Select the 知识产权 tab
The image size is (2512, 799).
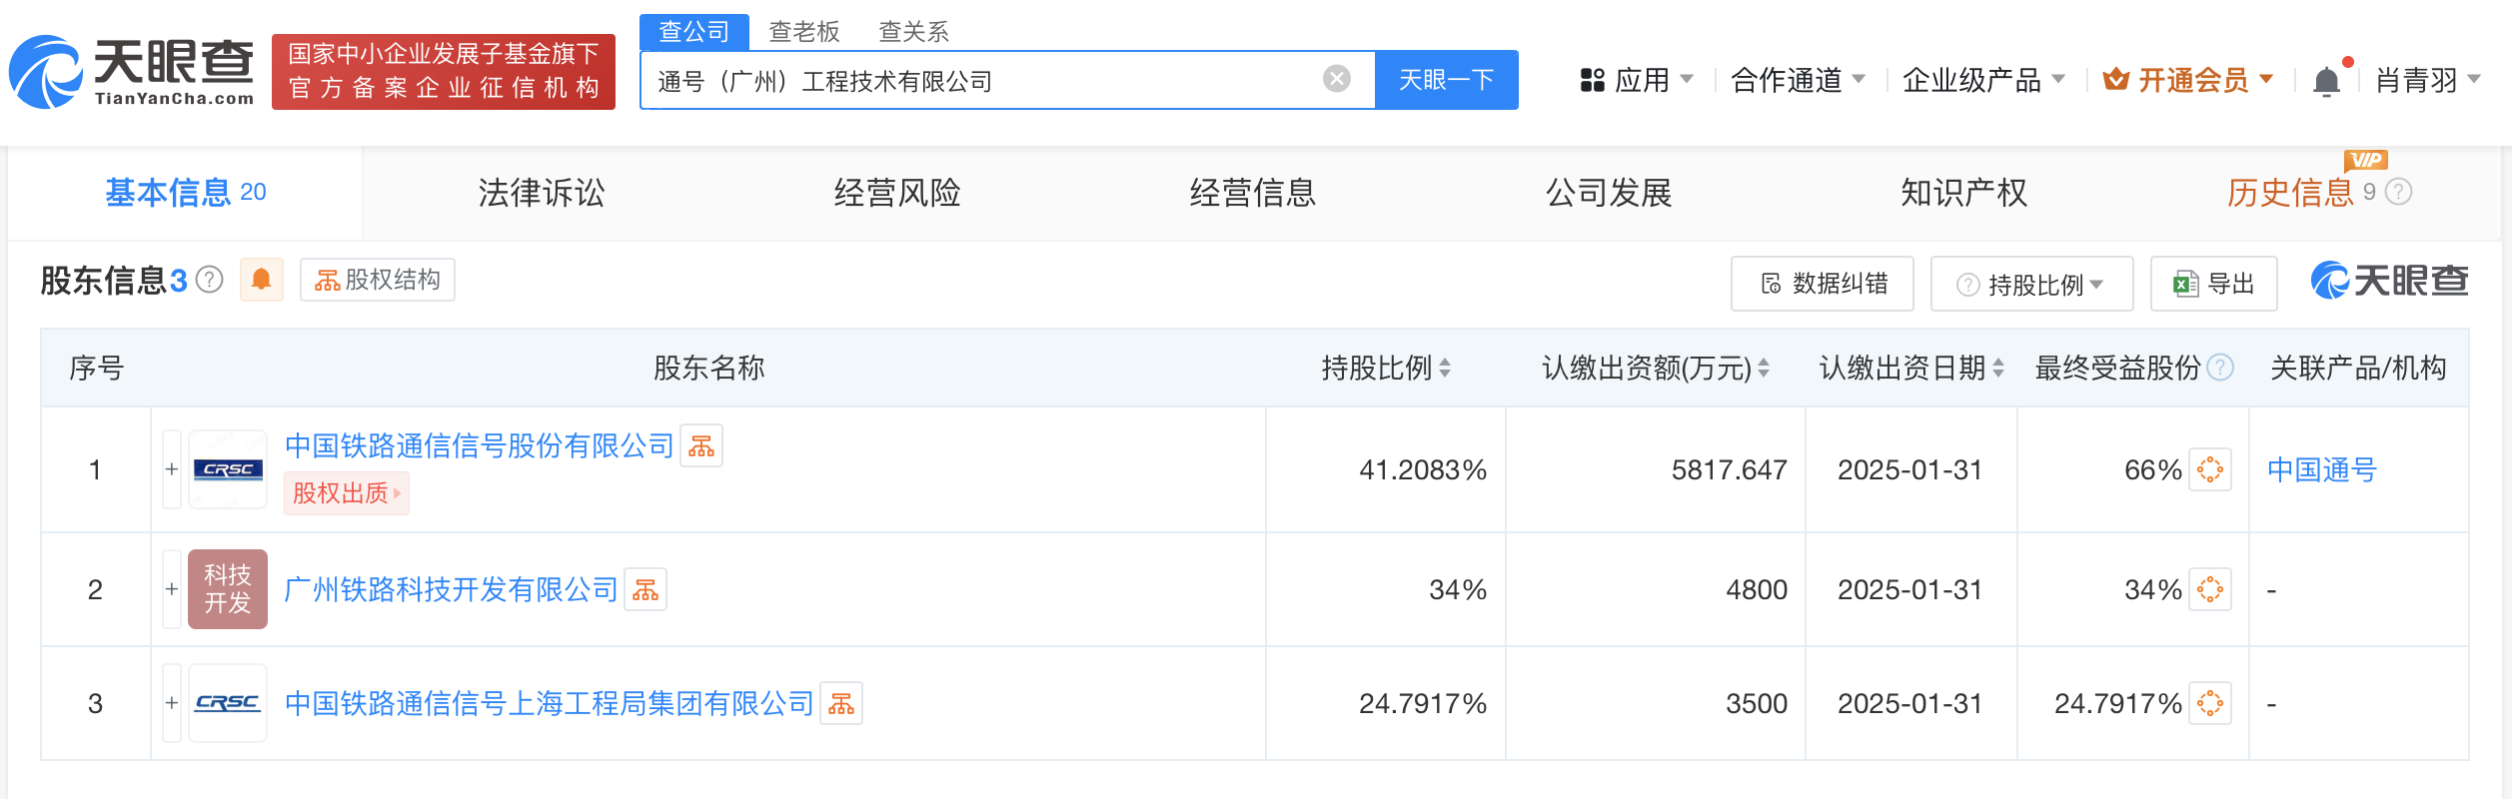click(x=1964, y=193)
